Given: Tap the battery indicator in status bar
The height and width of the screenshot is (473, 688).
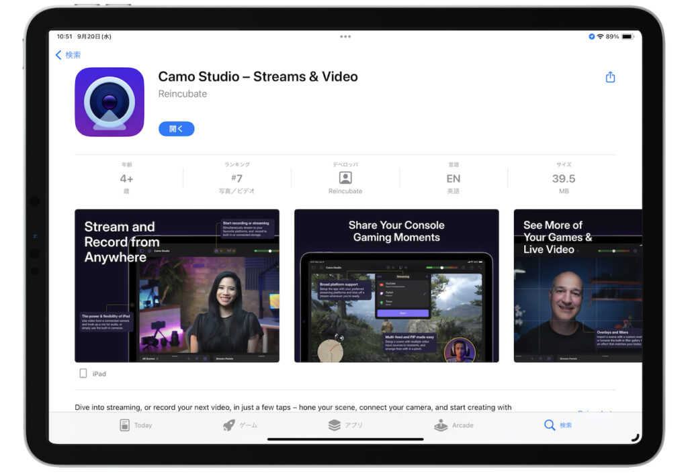Looking at the screenshot, I should [x=627, y=37].
